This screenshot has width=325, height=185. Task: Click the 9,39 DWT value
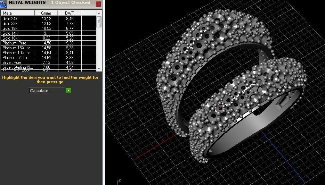pyautogui.click(x=70, y=58)
